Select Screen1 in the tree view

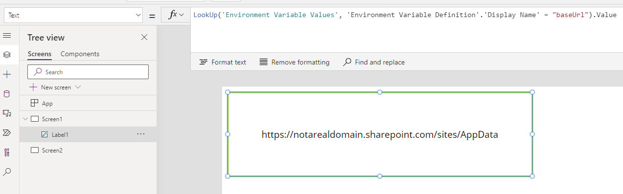88,119
